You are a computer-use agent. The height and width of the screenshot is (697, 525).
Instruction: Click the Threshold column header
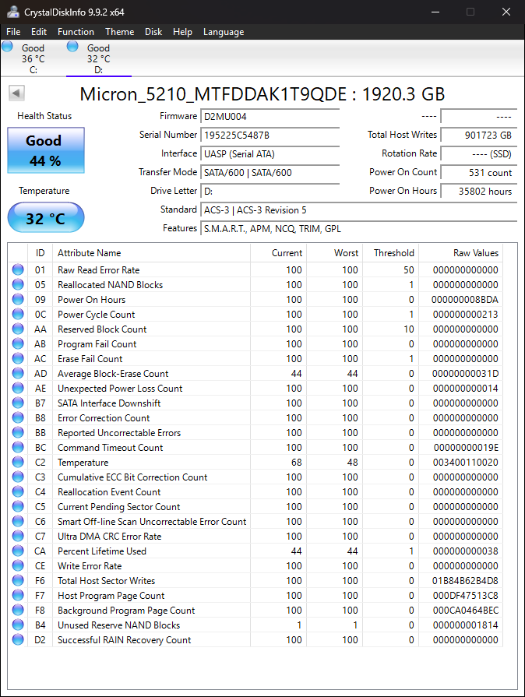point(391,253)
